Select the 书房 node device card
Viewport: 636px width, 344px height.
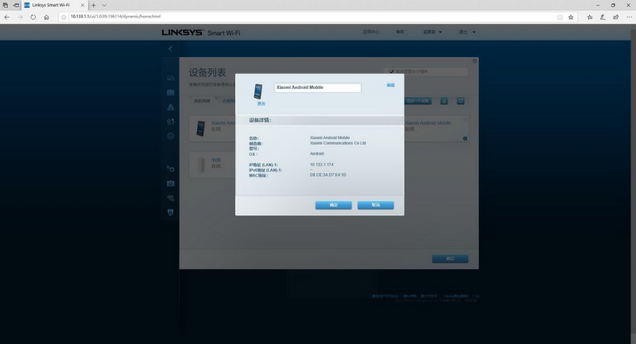(x=212, y=164)
